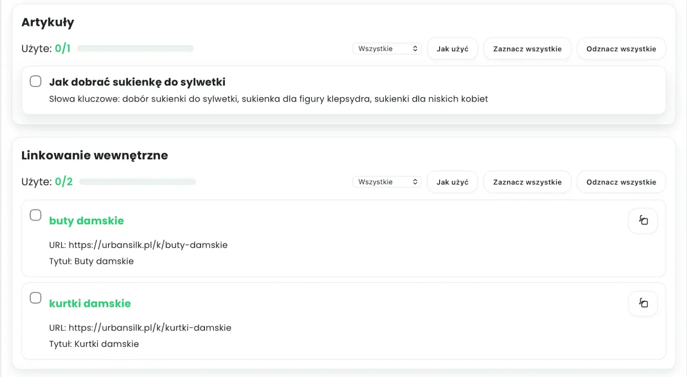
Task: Click Zaznacz wszystkie under Artykuły
Action: coord(527,48)
